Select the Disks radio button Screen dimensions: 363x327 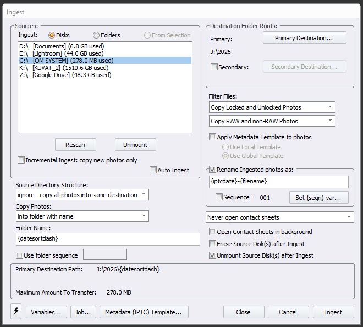[x=52, y=35]
